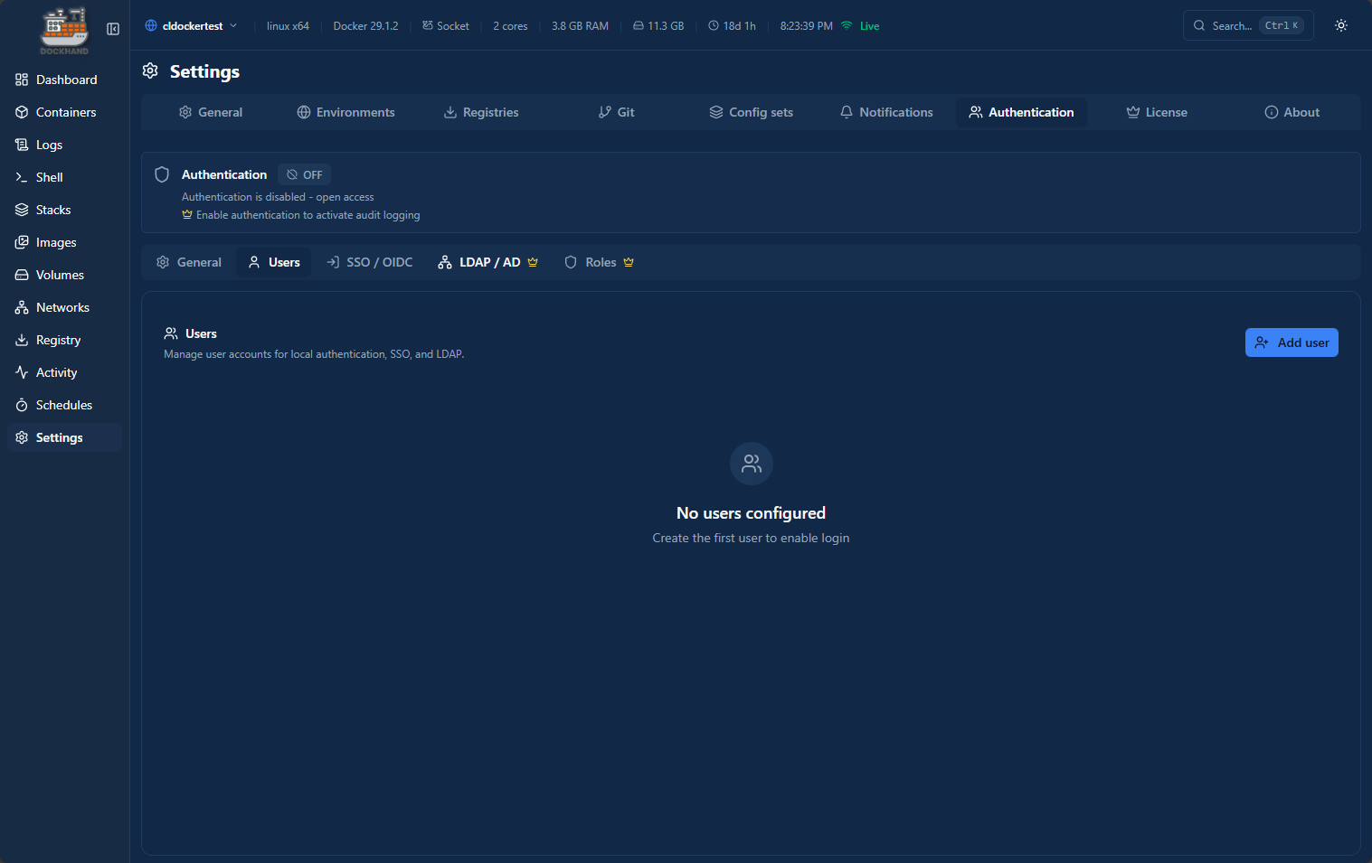Open the LDAP / AD settings tab
Screen dimensions: 1372x863
pyautogui.click(x=487, y=261)
